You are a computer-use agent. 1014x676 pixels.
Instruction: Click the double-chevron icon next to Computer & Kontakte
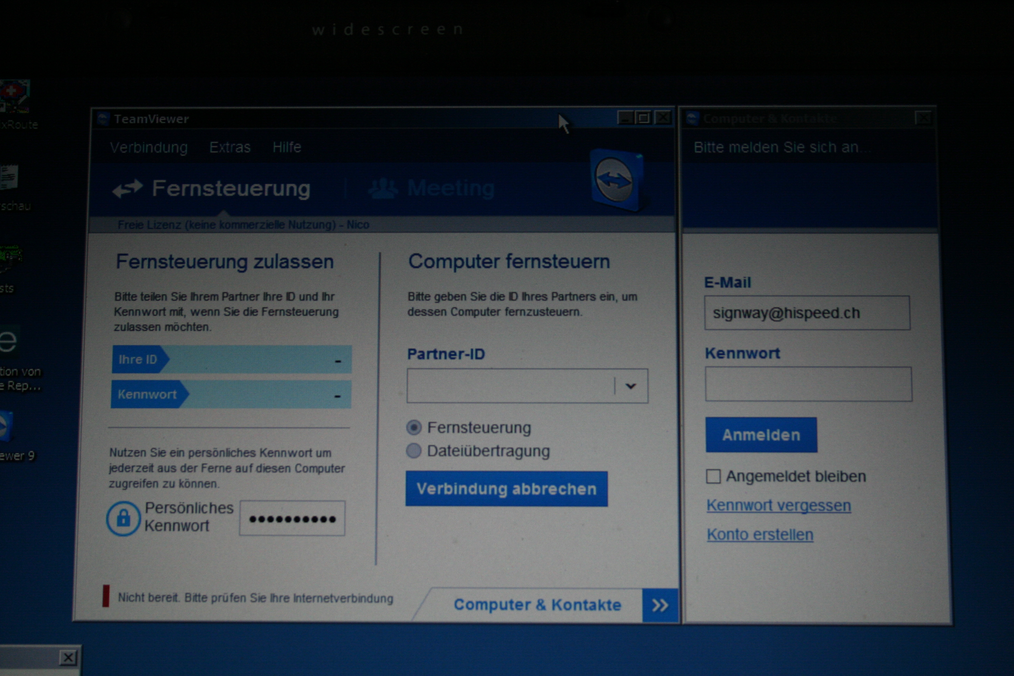[x=660, y=605]
